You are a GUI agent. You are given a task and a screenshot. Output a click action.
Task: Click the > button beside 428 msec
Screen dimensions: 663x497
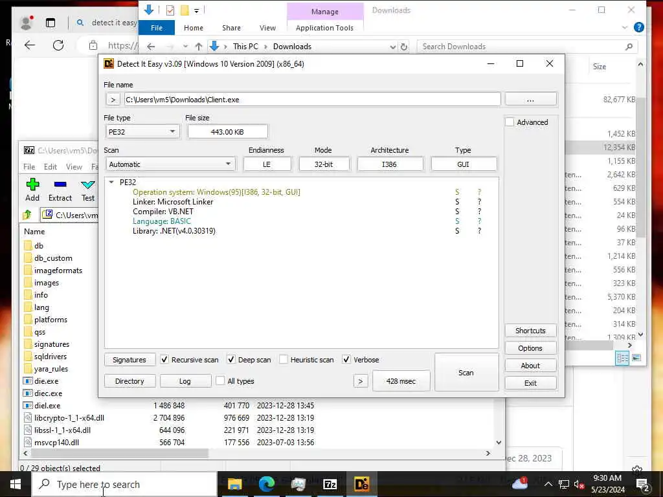coord(361,381)
